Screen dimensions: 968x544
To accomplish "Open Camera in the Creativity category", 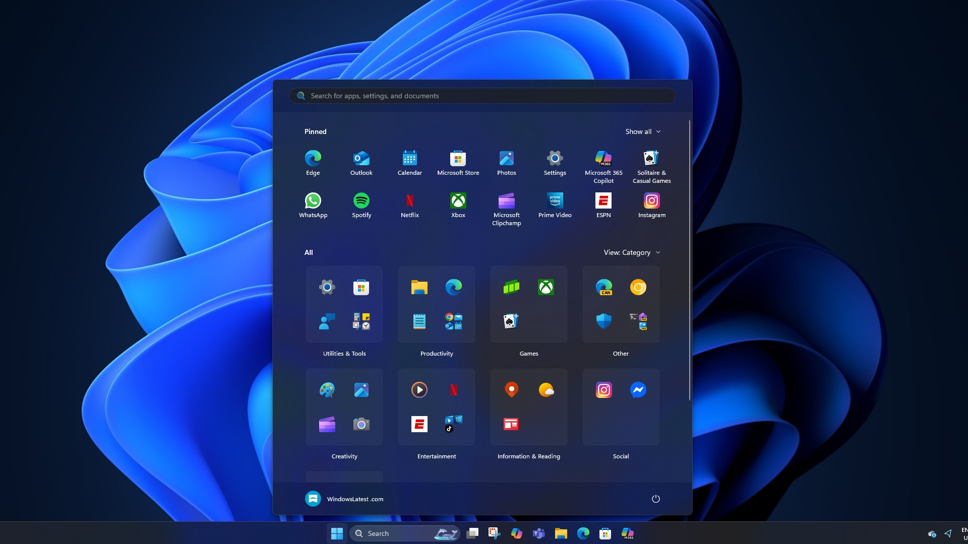I will [x=361, y=424].
